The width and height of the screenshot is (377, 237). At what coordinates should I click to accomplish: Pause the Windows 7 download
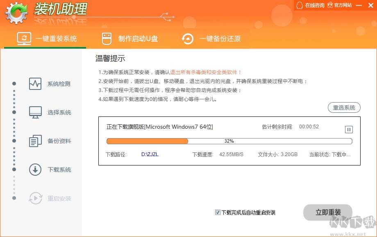(x=349, y=129)
